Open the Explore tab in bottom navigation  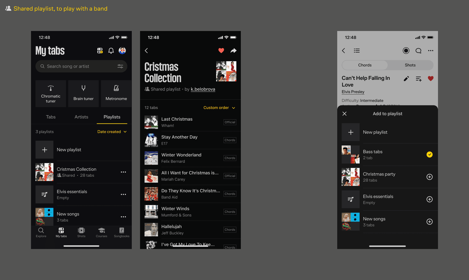41,232
